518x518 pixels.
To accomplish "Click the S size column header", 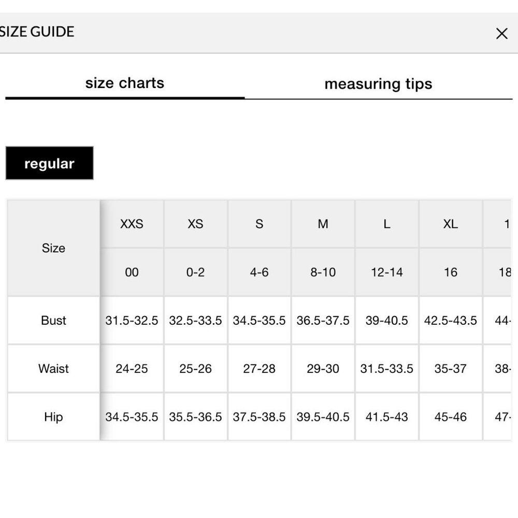I will click(x=260, y=224).
